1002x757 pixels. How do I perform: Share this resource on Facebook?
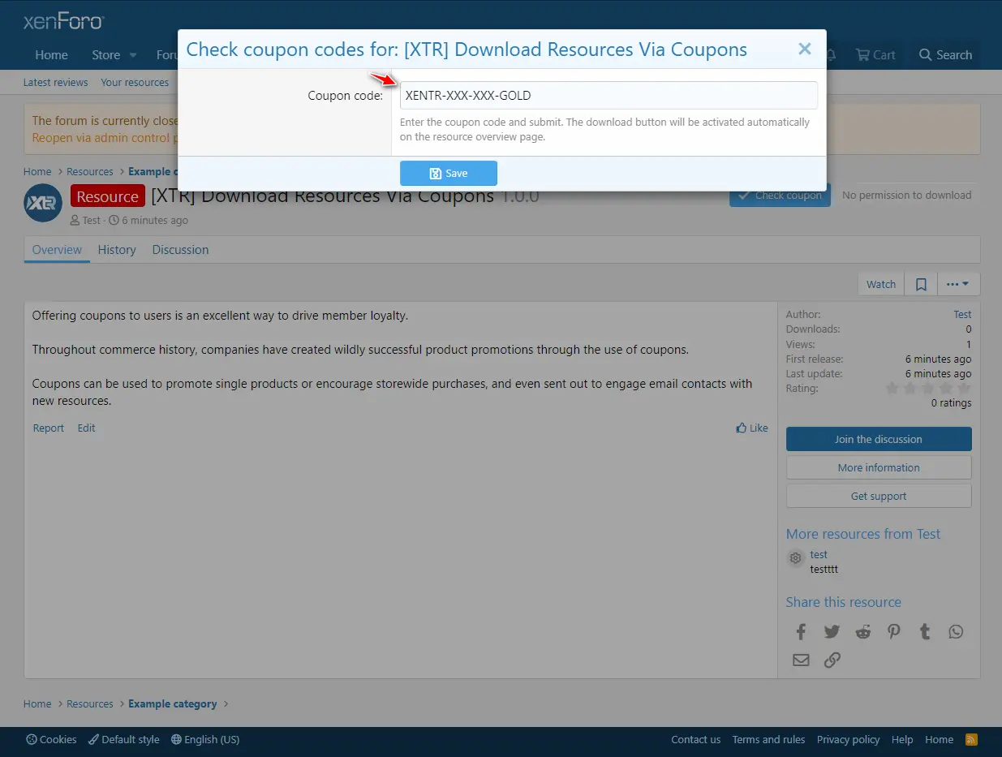pos(801,632)
